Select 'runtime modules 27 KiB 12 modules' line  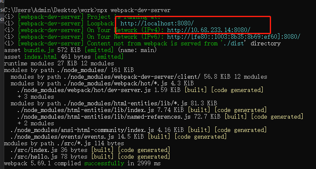coord(59,63)
